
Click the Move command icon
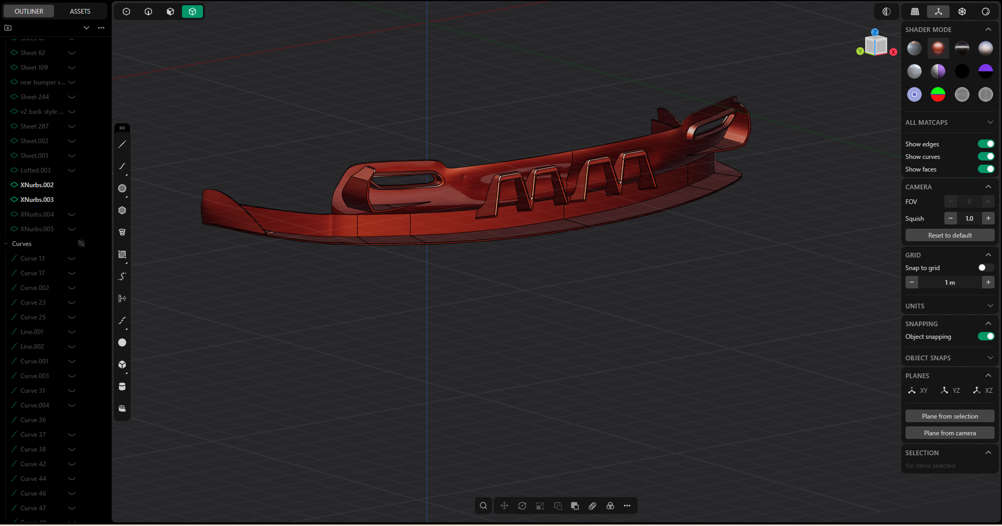click(504, 506)
